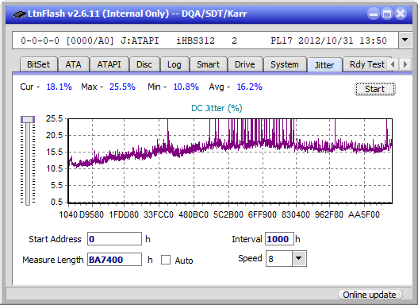Open the ATAPI tab
The image size is (418, 305).
click(109, 64)
